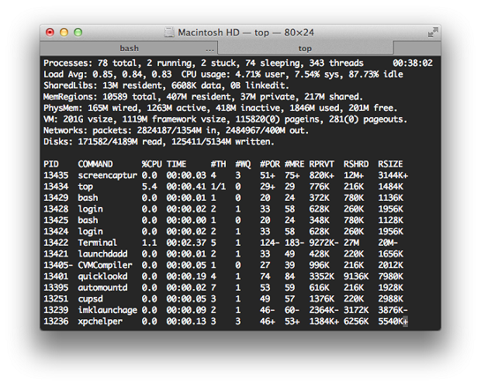Minimize the window using the yellow button
The width and height of the screenshot is (481, 386).
click(x=64, y=33)
